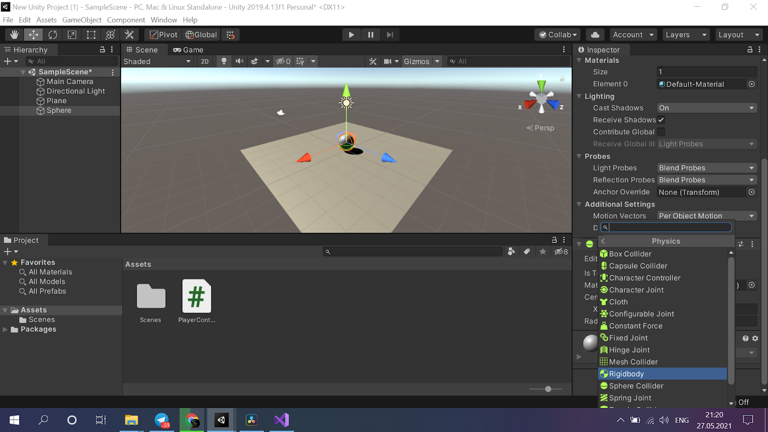Open scene camera settings icon
Image resolution: width=768 pixels, height=432 pixels.
[x=388, y=61]
